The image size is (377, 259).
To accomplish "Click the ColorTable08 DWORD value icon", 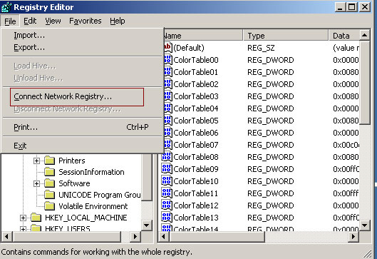I will point(167,157).
